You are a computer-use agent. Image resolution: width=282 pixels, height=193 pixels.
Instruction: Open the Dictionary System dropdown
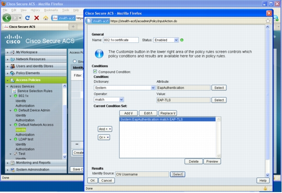124,88
